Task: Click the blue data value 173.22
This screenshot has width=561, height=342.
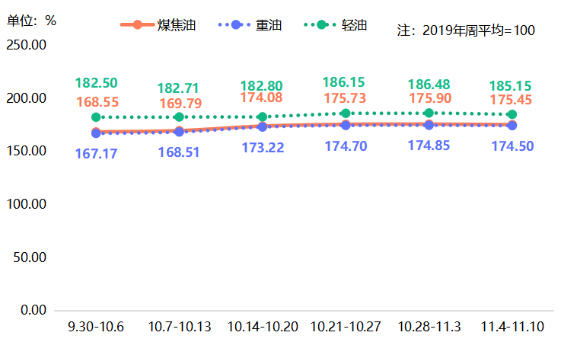Action: click(x=263, y=148)
